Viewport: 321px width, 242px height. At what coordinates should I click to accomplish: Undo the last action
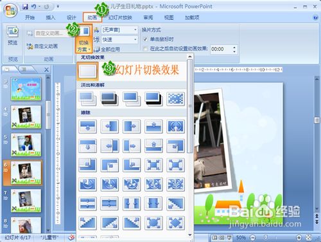33,7
